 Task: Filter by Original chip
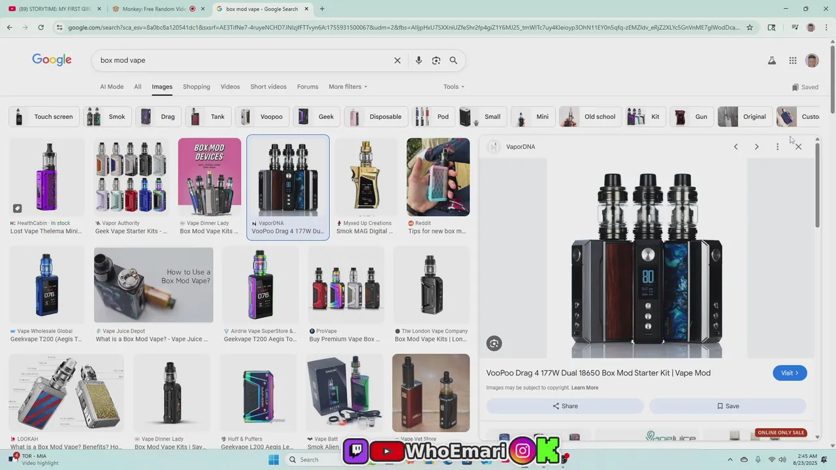click(745, 117)
